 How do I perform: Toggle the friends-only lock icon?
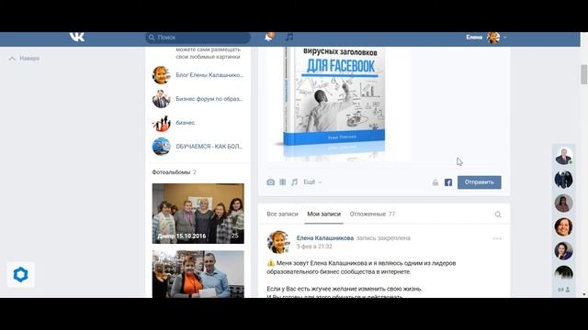(x=435, y=182)
